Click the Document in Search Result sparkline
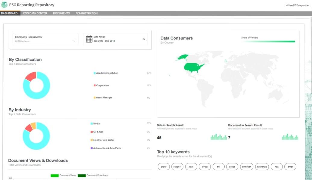The height and width of the screenshot is (180, 312). (x=290, y=137)
